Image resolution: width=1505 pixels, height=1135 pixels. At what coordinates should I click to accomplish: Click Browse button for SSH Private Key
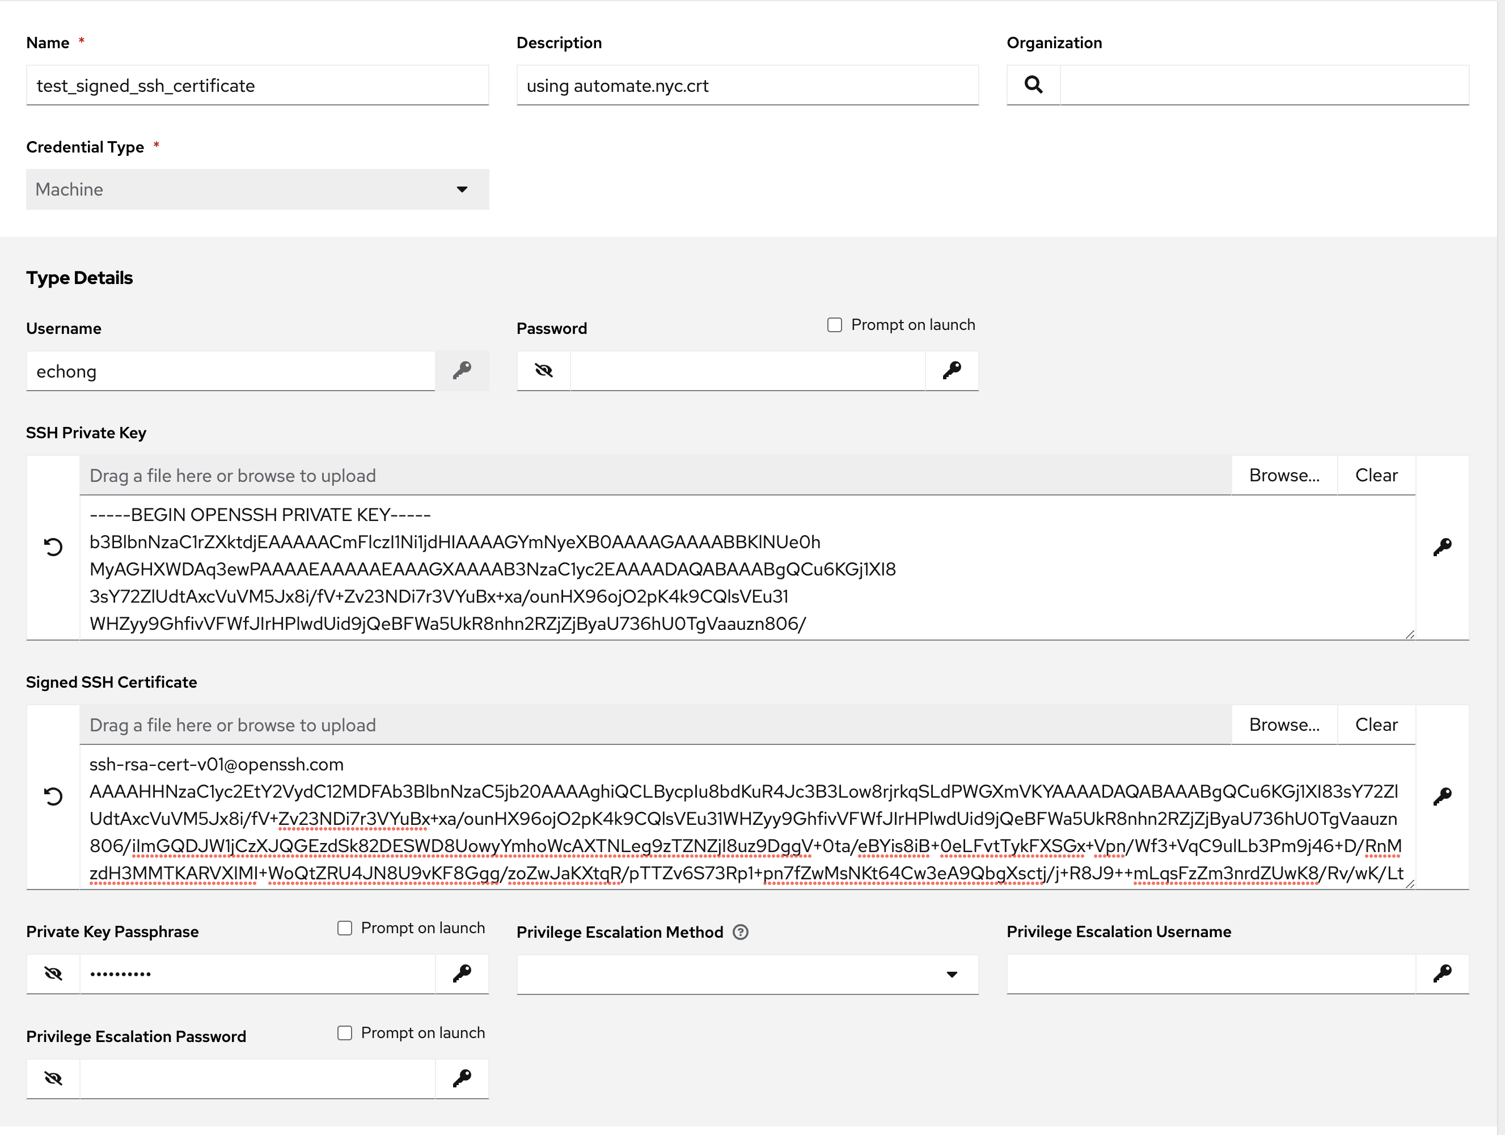(x=1283, y=475)
